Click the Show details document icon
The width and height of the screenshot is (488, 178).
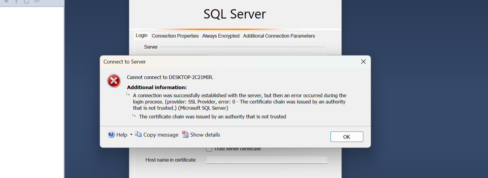point(185,134)
